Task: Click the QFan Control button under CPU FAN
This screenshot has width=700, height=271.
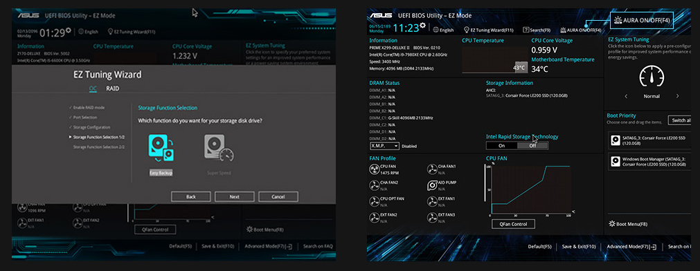Action: pyautogui.click(x=513, y=224)
